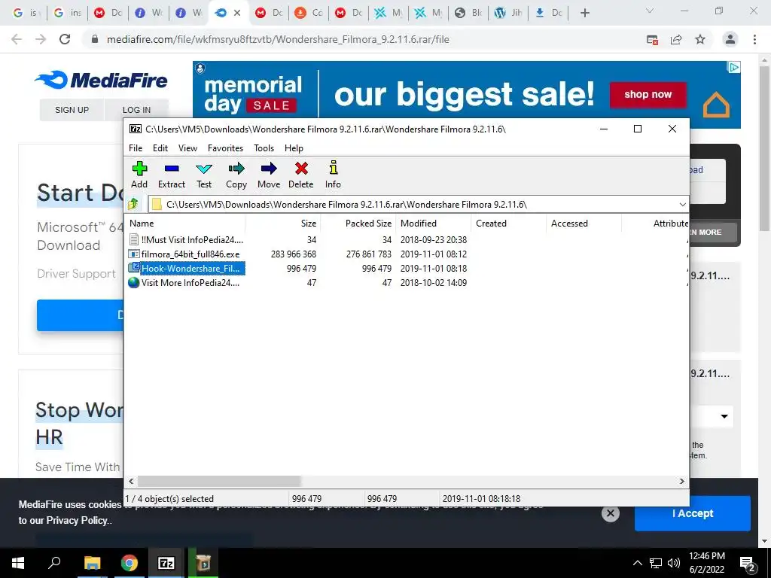Viewport: 771px width, 578px height.
Task: Click SIGN UP on MediaFire page
Action: 72,110
